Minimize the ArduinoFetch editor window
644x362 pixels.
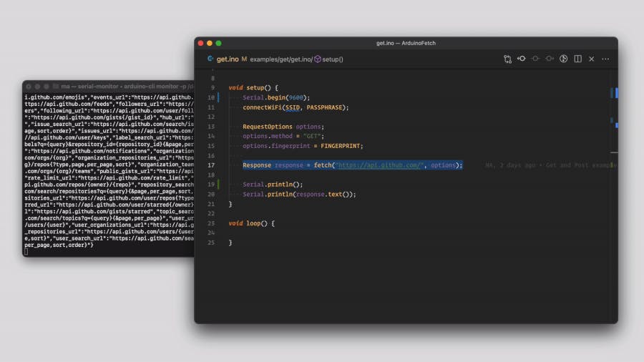(x=210, y=43)
